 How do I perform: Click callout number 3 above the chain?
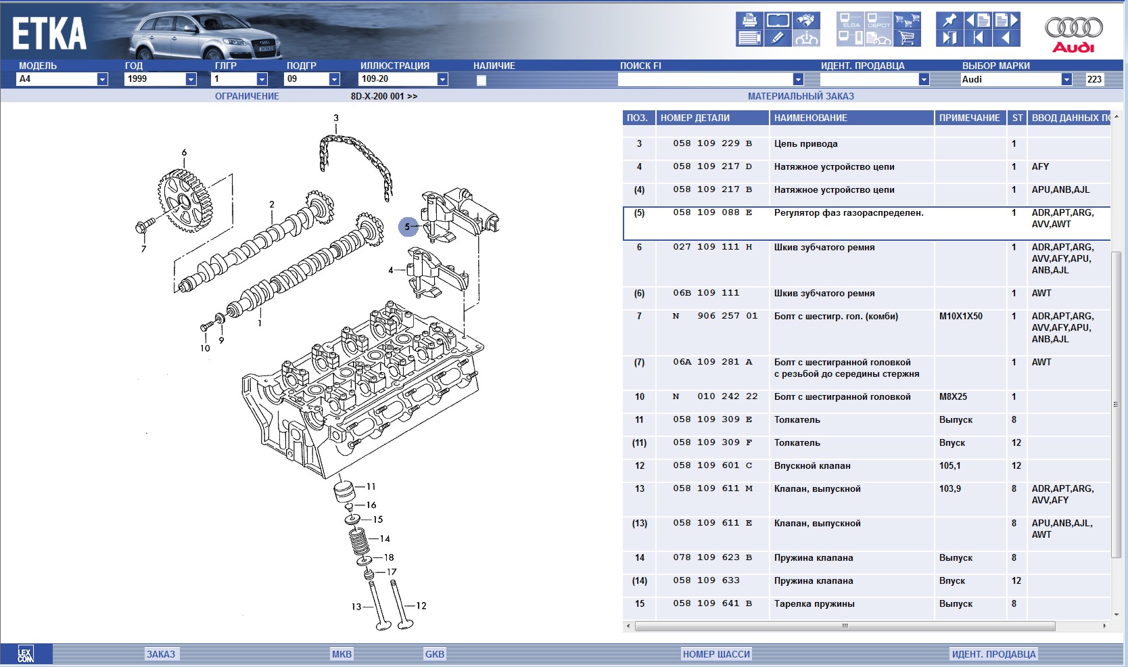tap(336, 118)
